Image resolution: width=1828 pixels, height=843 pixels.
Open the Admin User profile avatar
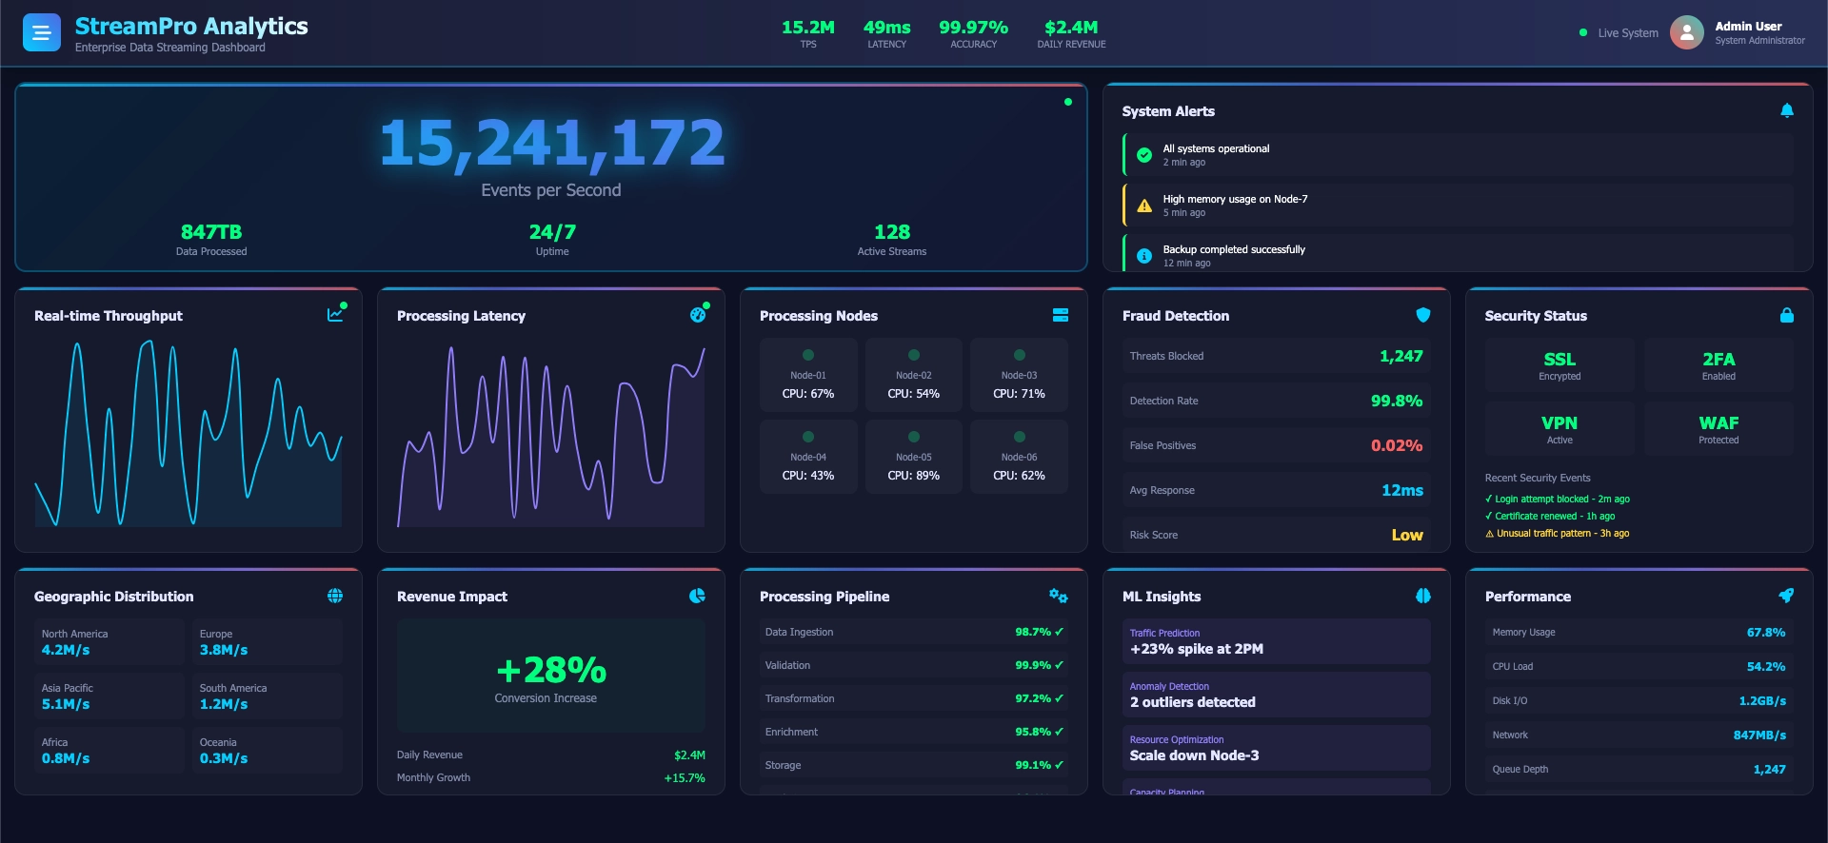click(x=1686, y=32)
